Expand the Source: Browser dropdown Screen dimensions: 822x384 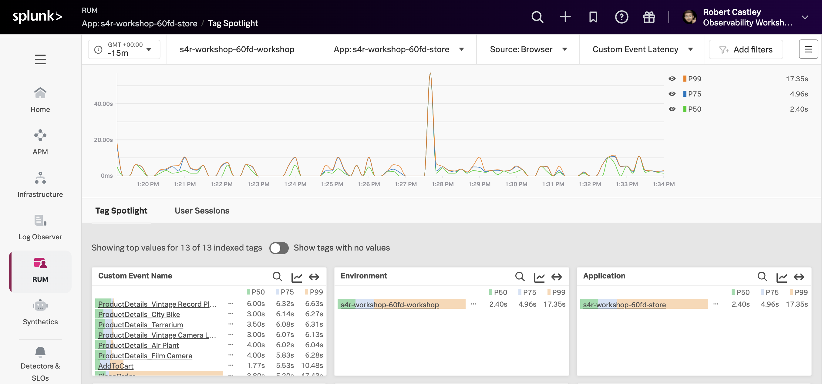pos(528,49)
